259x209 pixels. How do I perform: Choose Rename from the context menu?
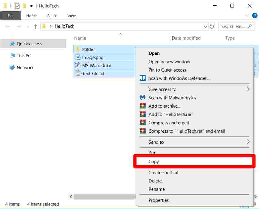(x=157, y=189)
